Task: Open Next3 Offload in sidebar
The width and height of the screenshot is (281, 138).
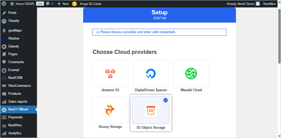Action: click(18, 109)
